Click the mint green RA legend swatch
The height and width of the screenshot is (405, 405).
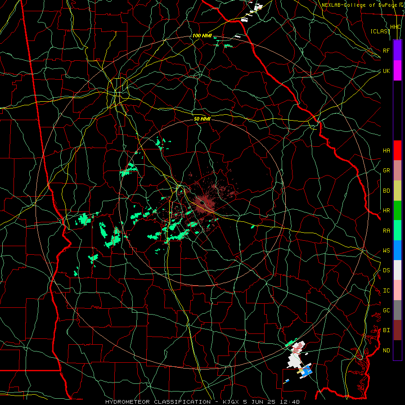(x=397, y=230)
